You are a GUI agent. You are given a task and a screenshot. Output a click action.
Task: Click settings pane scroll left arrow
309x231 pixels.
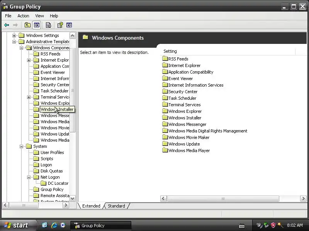163,199
